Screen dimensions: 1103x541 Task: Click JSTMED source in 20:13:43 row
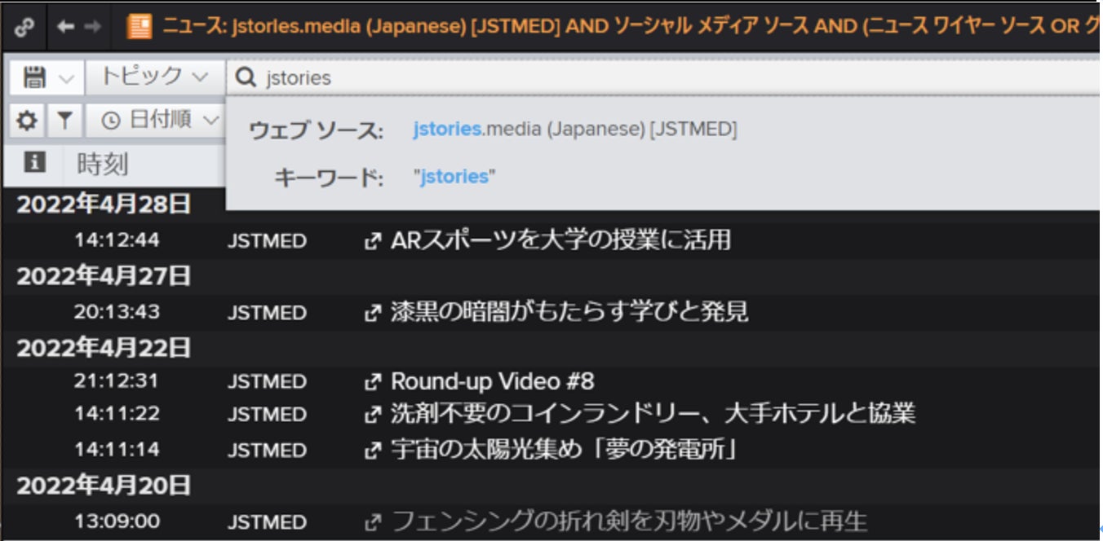(x=268, y=313)
